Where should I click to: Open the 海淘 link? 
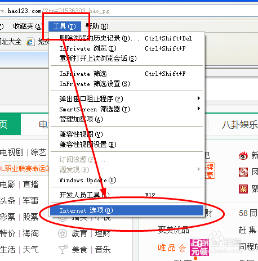coord(30,233)
